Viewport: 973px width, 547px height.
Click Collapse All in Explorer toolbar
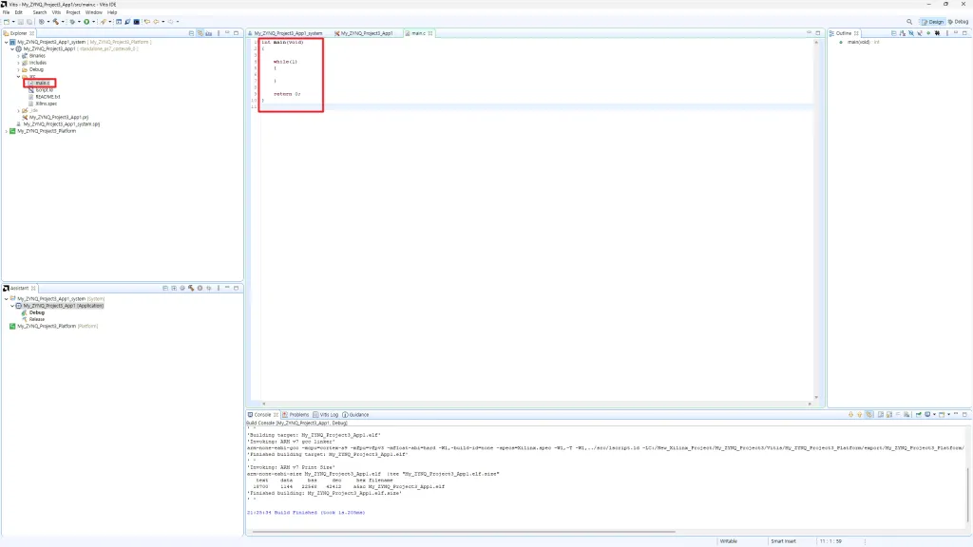pos(191,33)
